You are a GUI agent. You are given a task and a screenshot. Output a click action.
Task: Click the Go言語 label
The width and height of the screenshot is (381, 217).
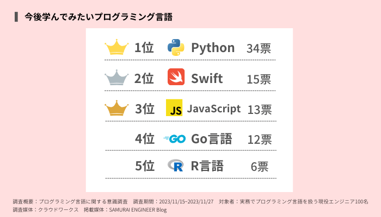212,139
